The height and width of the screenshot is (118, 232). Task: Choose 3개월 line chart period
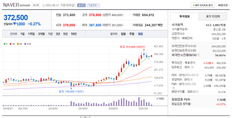click(41, 34)
